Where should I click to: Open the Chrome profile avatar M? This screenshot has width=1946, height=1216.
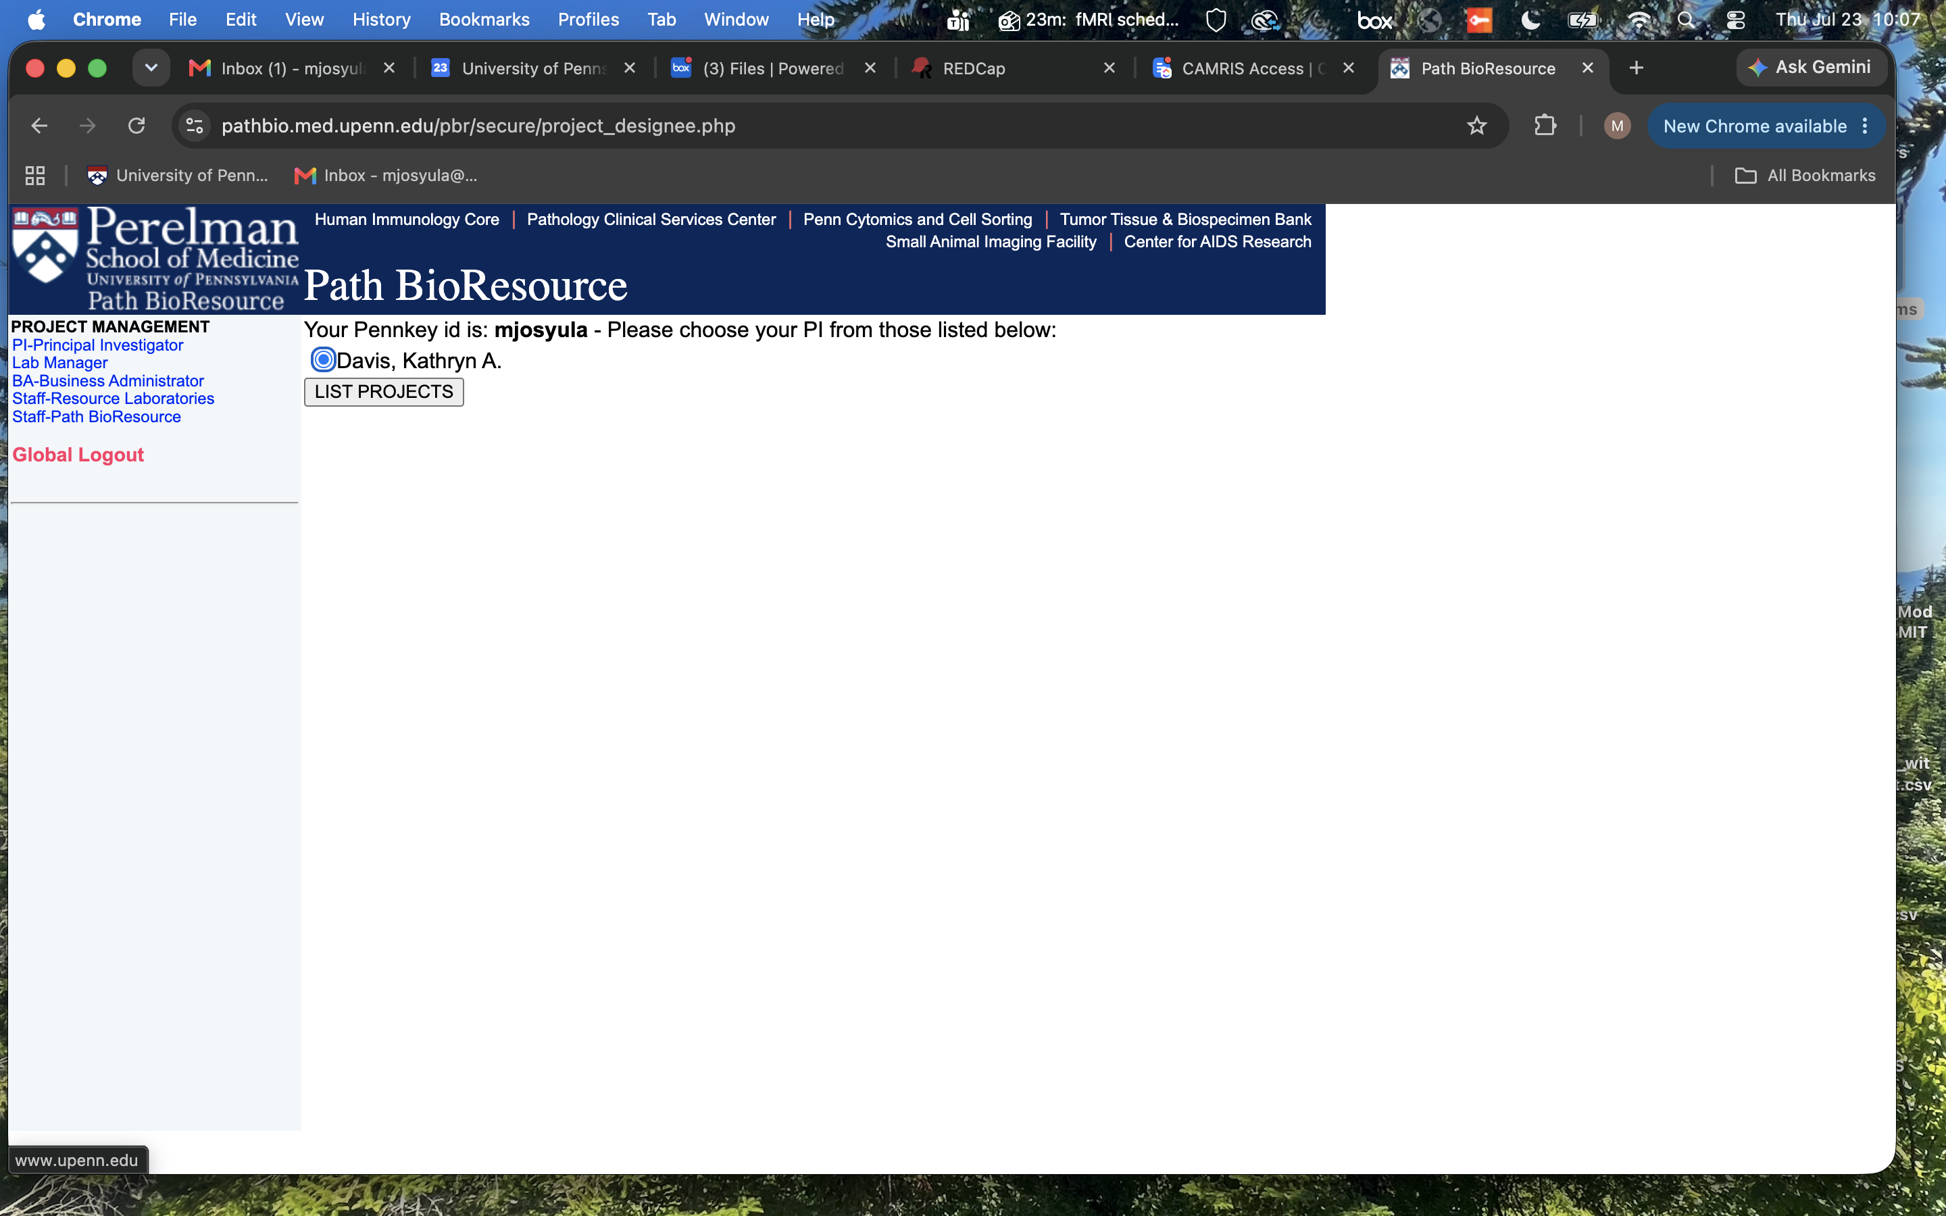[x=1617, y=126]
